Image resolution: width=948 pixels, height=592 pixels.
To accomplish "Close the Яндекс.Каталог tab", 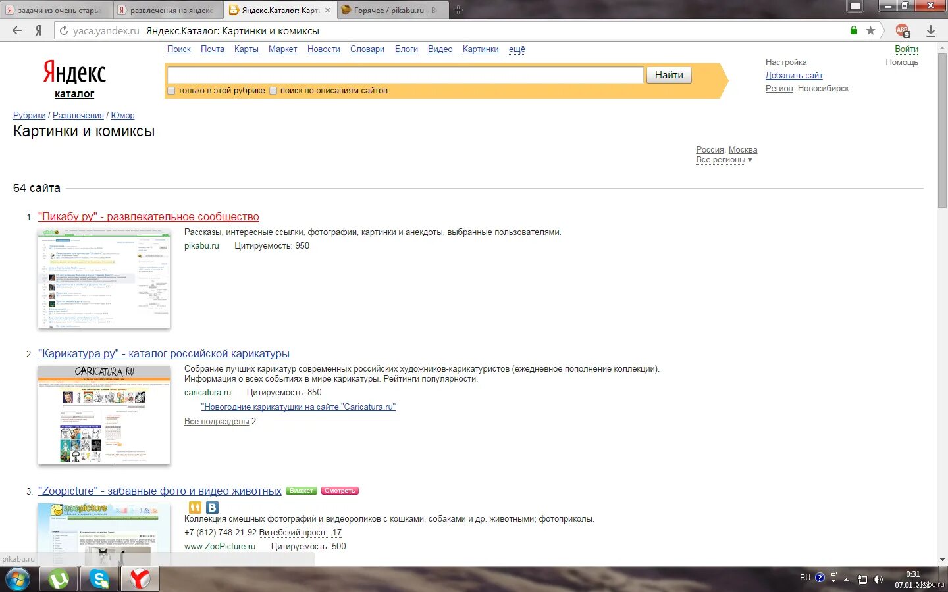I will (x=327, y=10).
